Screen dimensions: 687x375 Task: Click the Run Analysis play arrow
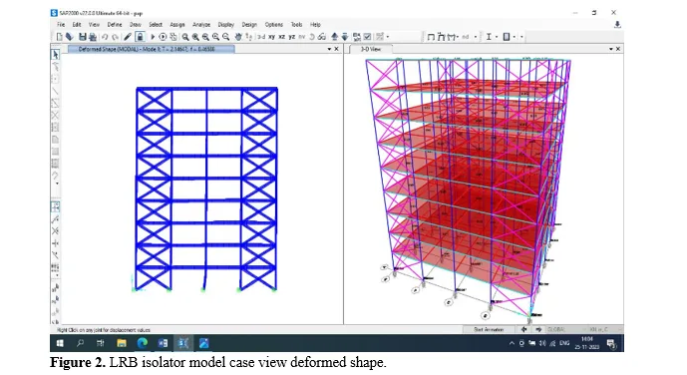point(153,37)
